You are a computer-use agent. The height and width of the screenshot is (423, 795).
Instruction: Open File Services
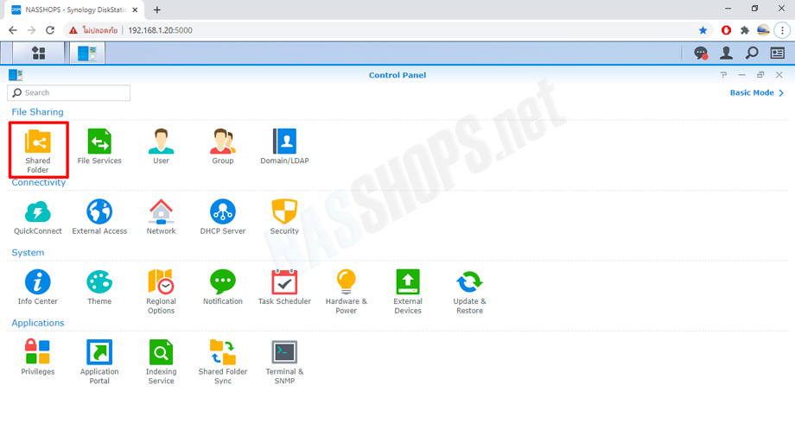[x=99, y=147]
